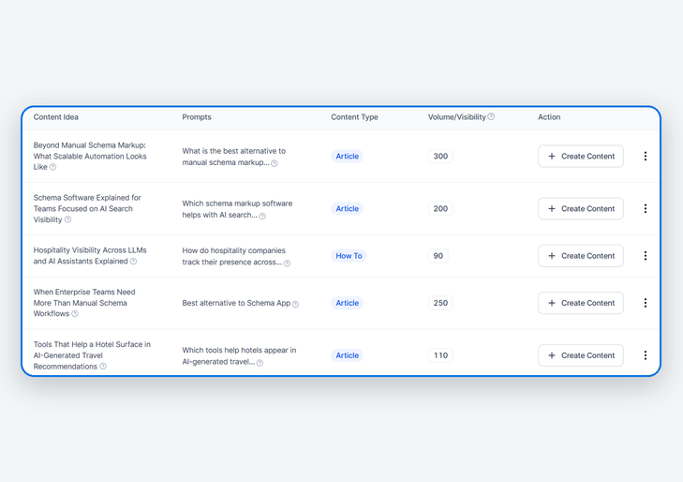Click Article tag in Schema Software Explained row
The width and height of the screenshot is (683, 482).
348,208
